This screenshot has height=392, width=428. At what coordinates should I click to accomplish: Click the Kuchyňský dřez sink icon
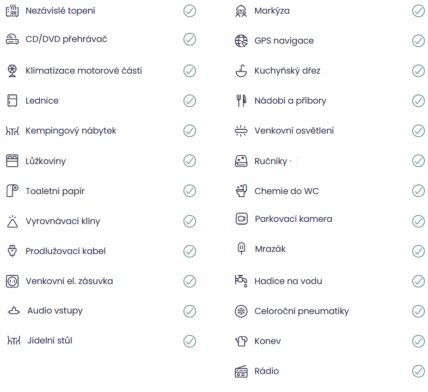[x=241, y=70]
